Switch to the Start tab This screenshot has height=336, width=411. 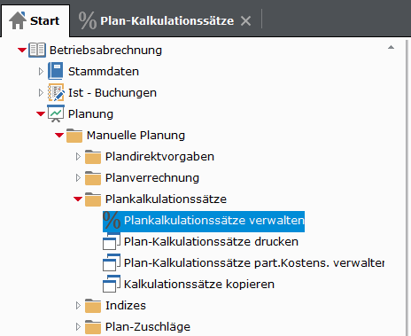(x=35, y=20)
